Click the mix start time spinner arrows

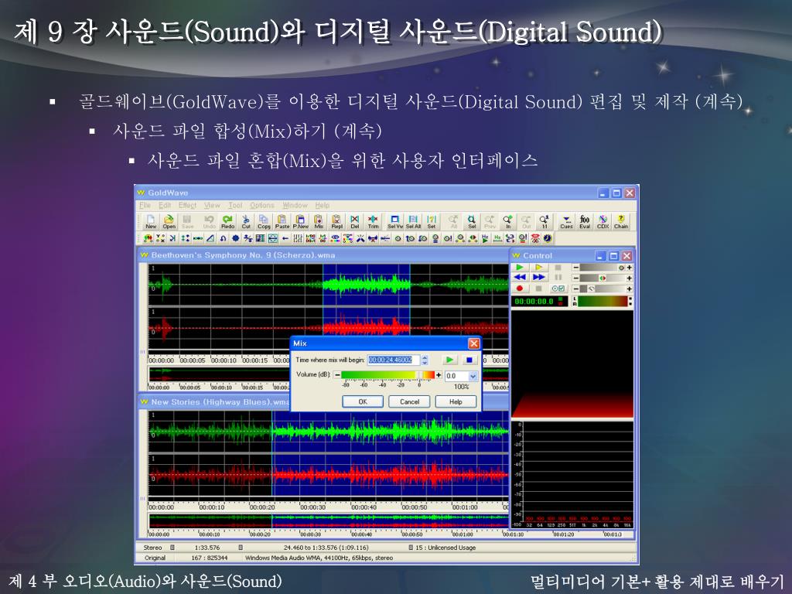click(425, 360)
